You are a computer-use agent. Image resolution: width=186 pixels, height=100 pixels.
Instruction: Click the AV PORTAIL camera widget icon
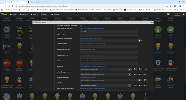19,63
